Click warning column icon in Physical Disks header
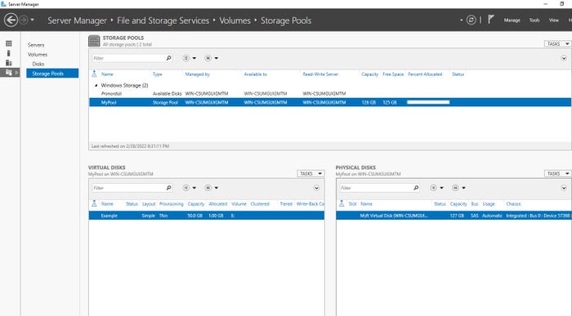This screenshot has height=316, width=572. click(x=342, y=203)
